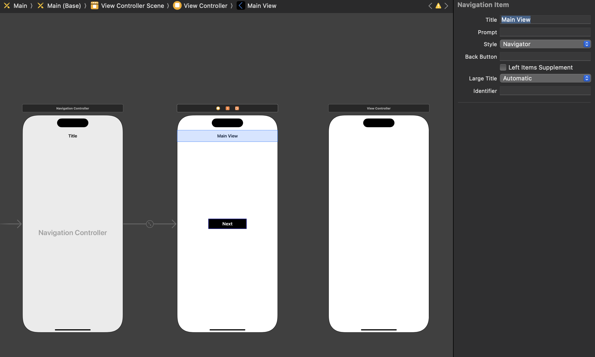
Task: Select the Next button on canvas
Action: tap(227, 224)
